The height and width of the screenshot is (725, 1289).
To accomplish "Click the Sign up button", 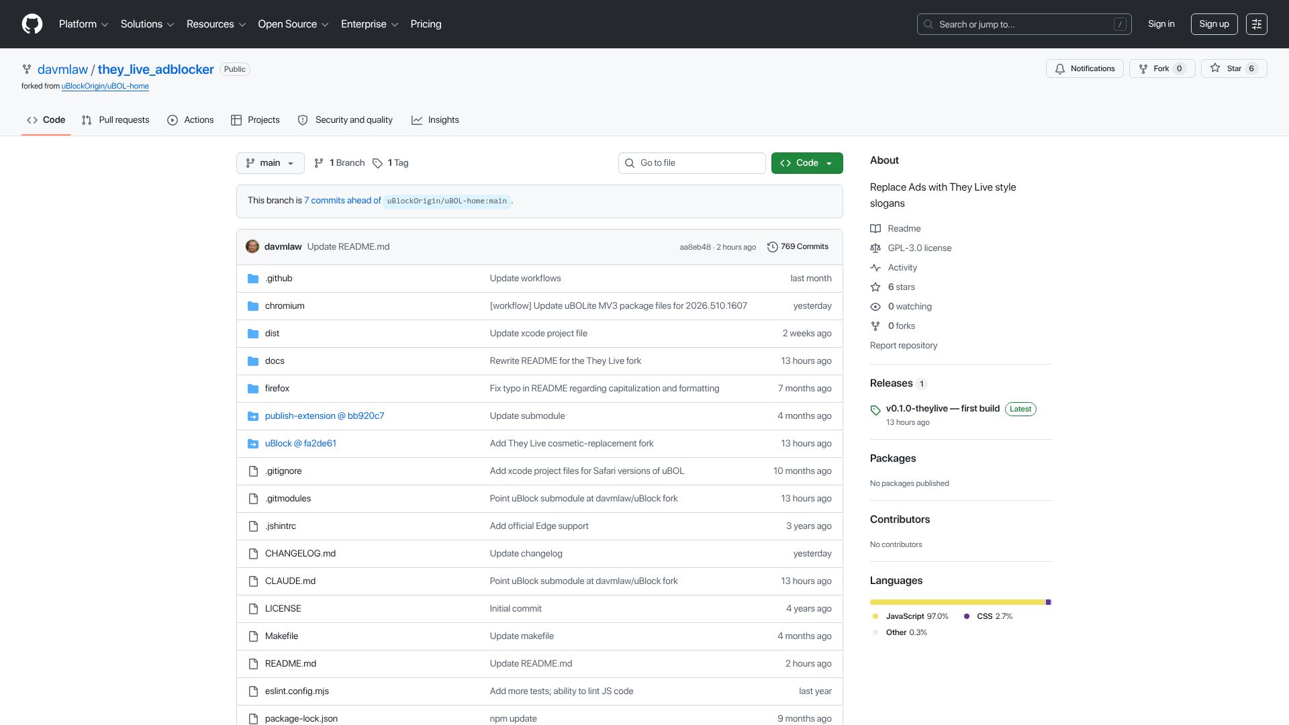I will pyautogui.click(x=1214, y=24).
